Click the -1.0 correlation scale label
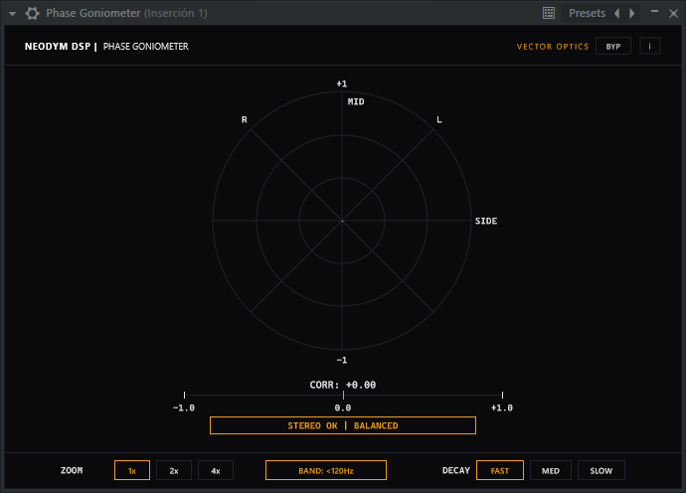Image resolution: width=686 pixels, height=493 pixels. [x=184, y=408]
